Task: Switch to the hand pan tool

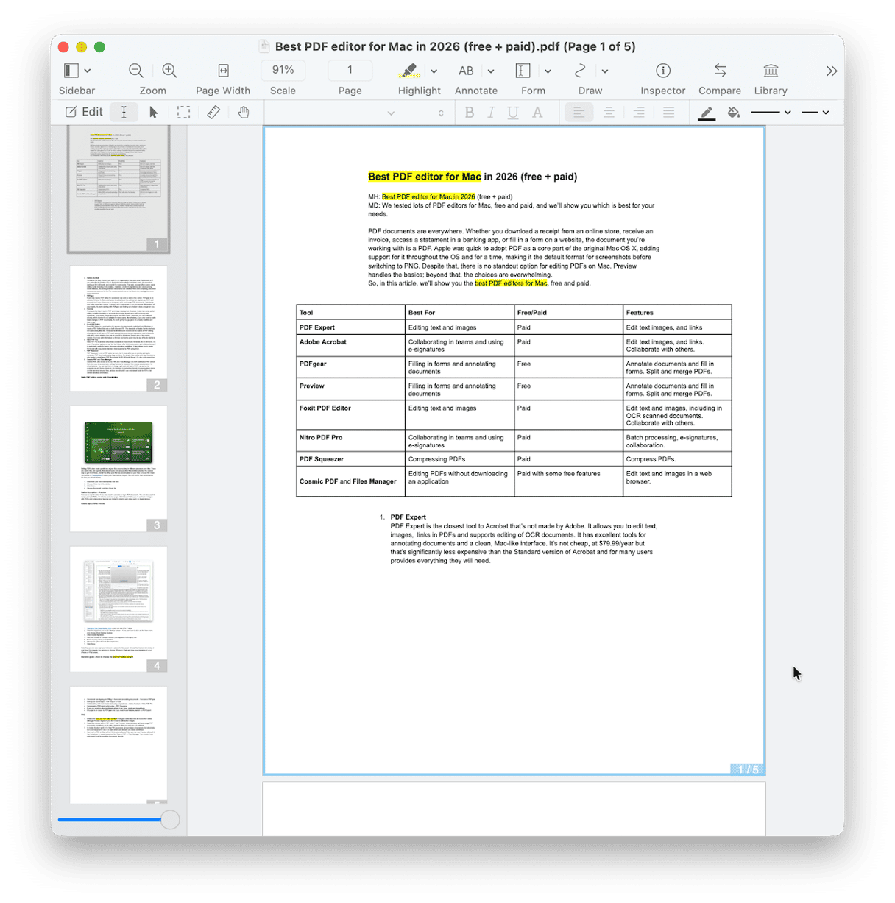Action: (244, 112)
